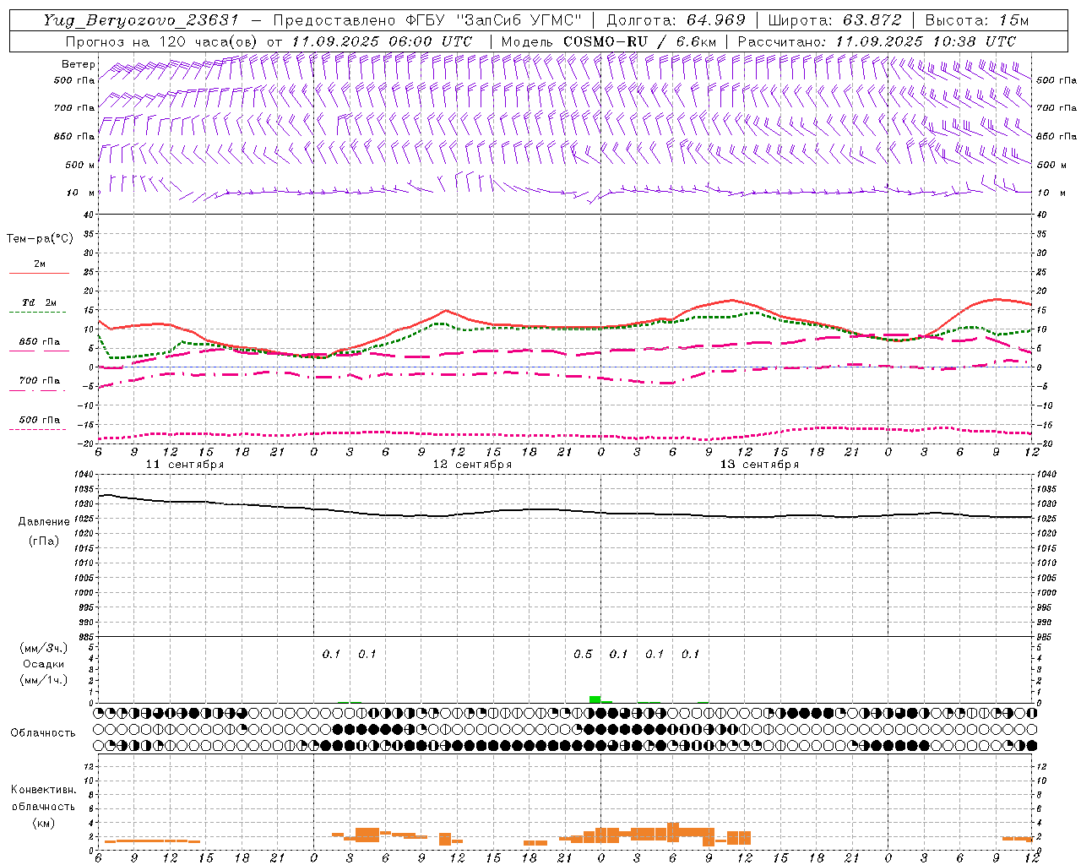
Task: Click the 40 mark on left temperature axis
Action: (x=87, y=215)
